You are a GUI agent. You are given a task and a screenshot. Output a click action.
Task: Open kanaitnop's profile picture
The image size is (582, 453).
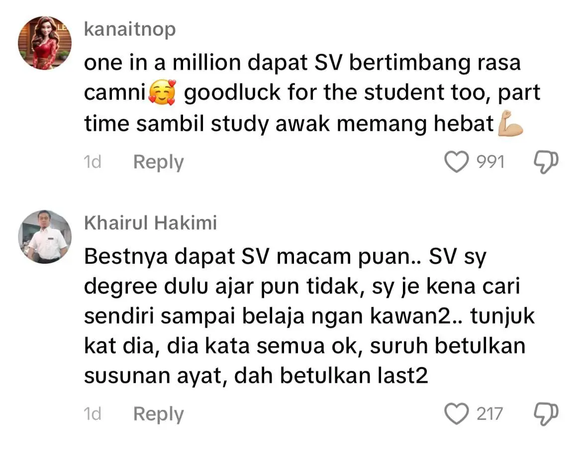click(45, 43)
